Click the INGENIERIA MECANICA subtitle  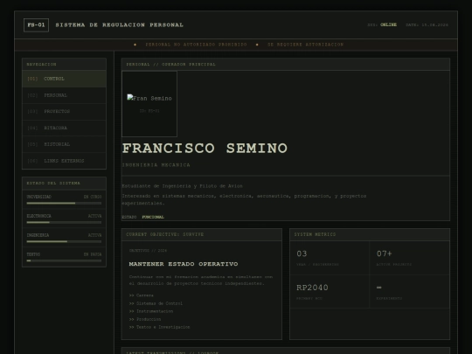(x=156, y=165)
